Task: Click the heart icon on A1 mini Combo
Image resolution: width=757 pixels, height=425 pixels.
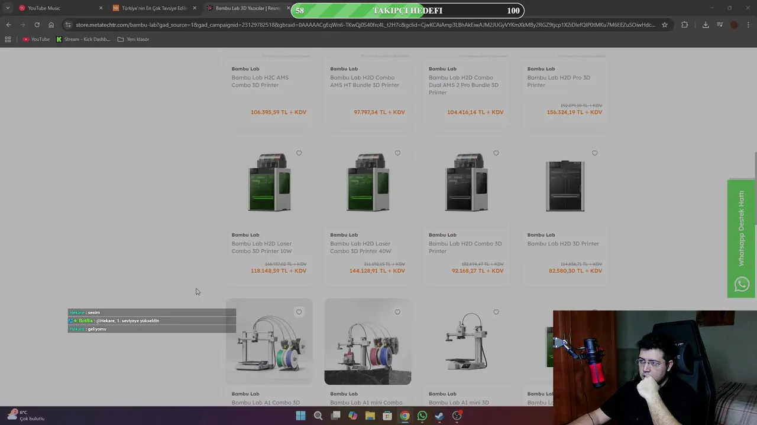Action: click(397, 312)
